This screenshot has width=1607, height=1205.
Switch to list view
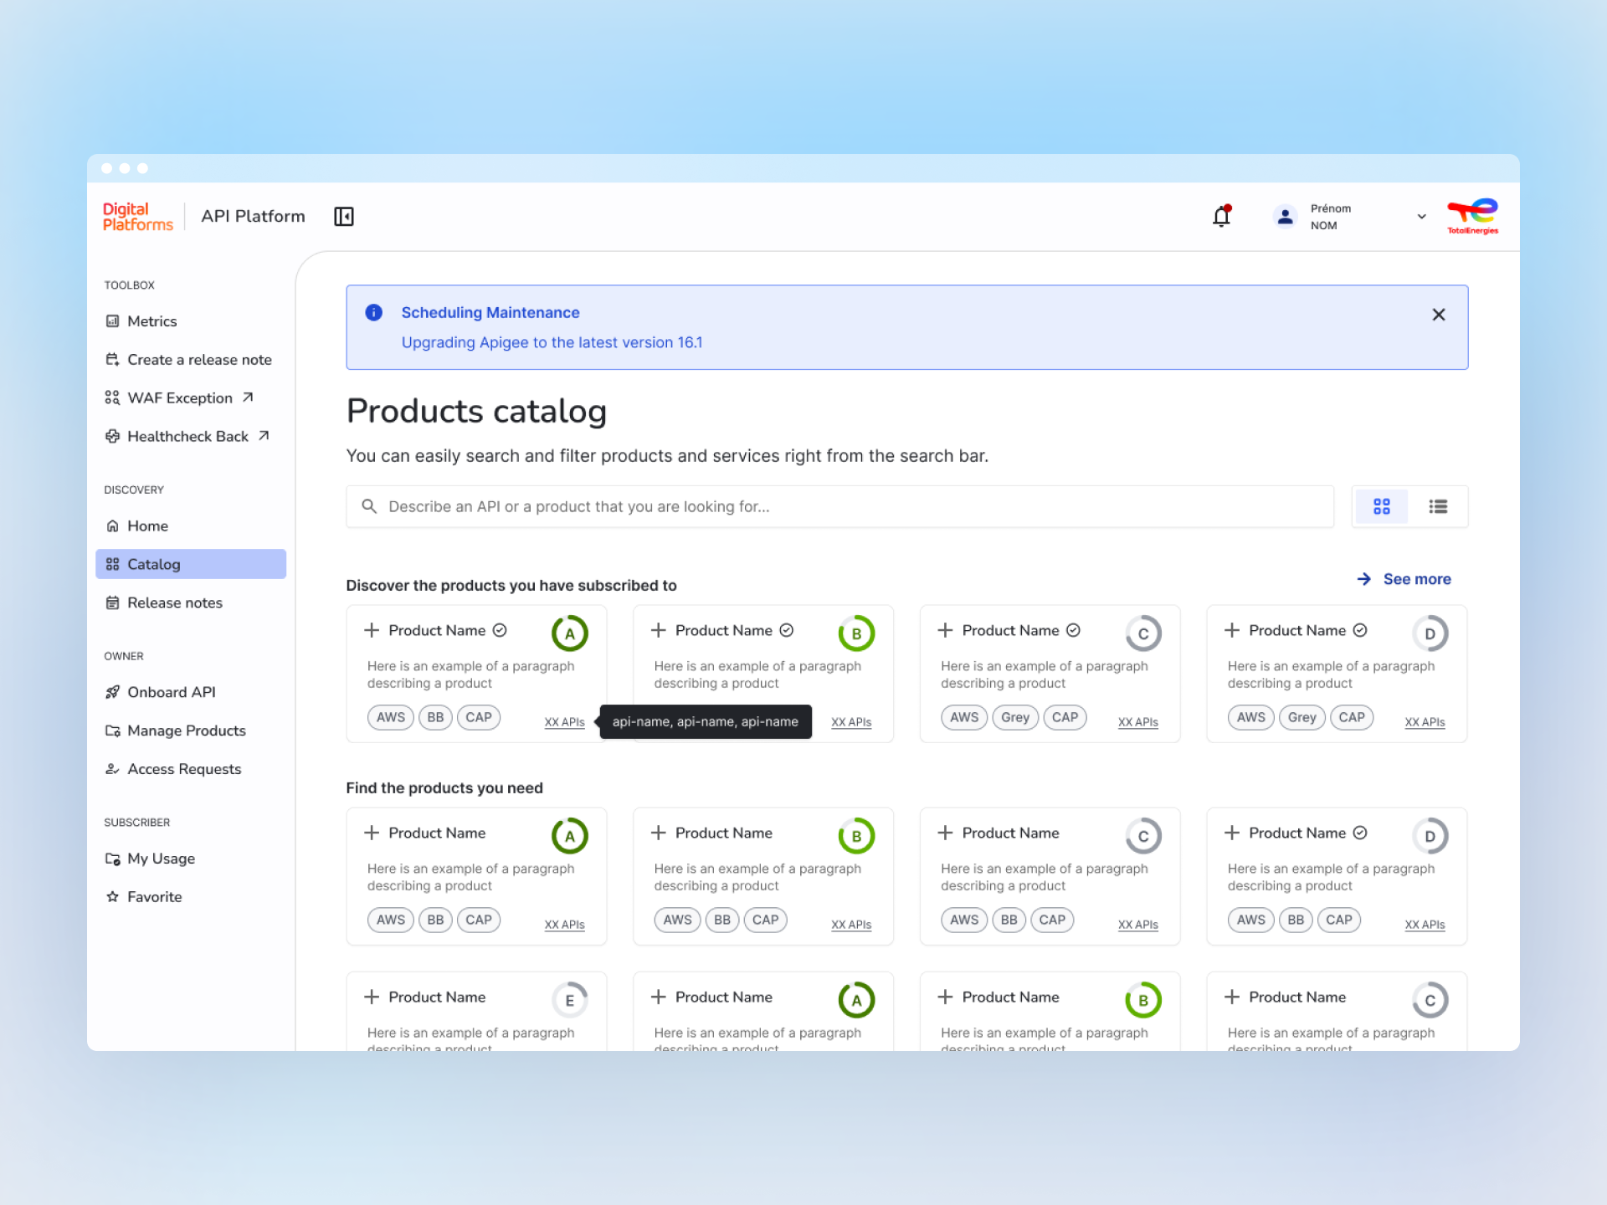[x=1438, y=506]
